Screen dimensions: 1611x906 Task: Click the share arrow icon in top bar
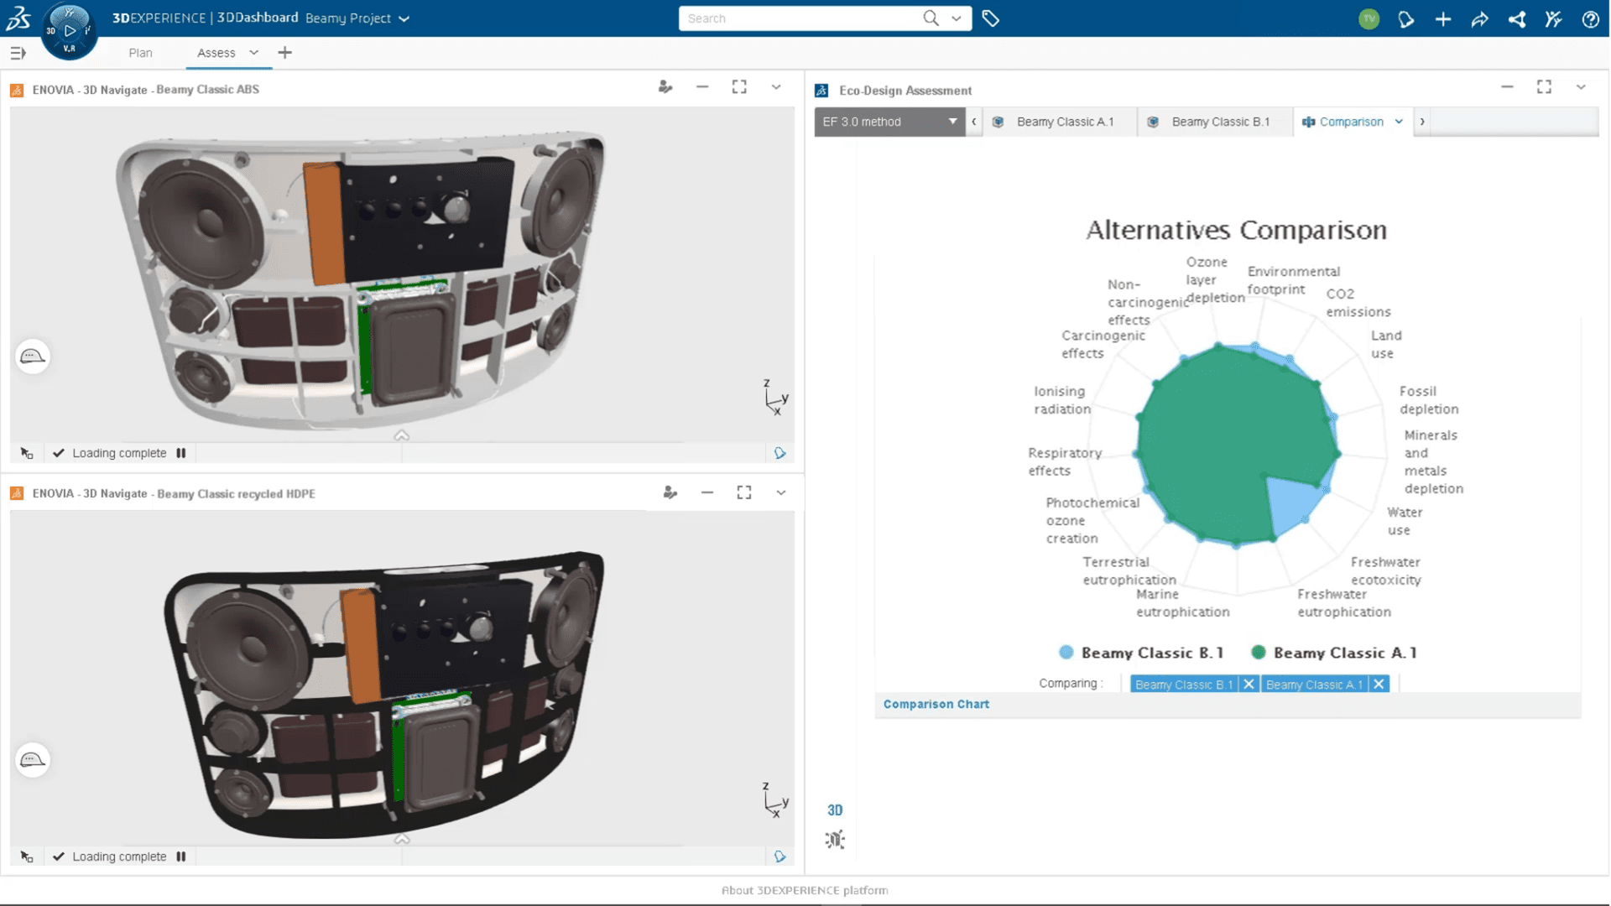click(x=1479, y=19)
